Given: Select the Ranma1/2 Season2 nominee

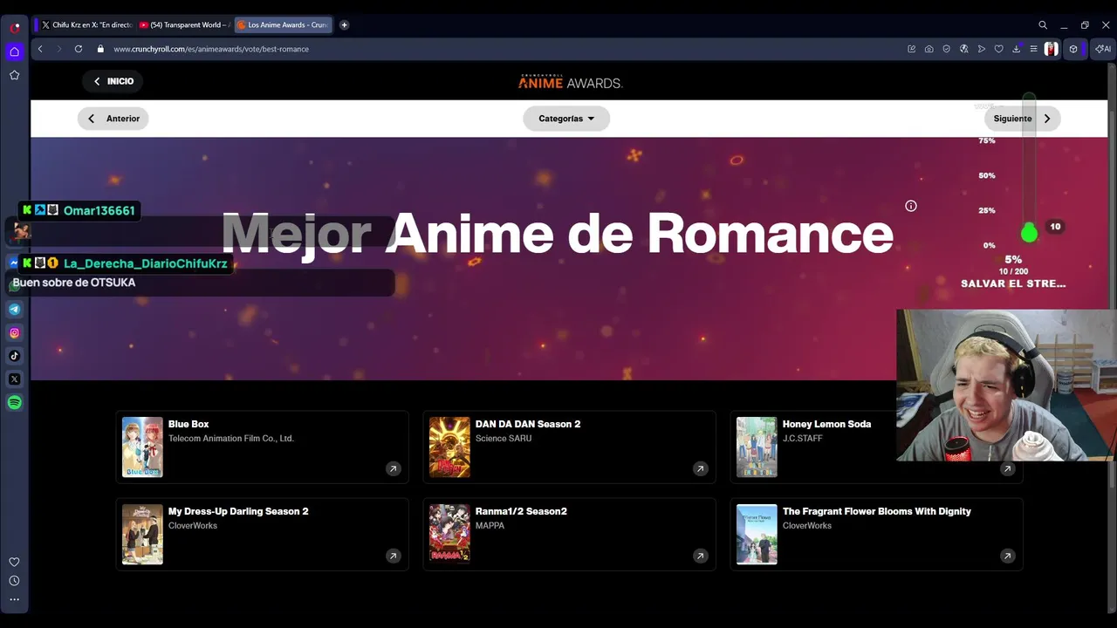Looking at the screenshot, I should tap(569, 534).
